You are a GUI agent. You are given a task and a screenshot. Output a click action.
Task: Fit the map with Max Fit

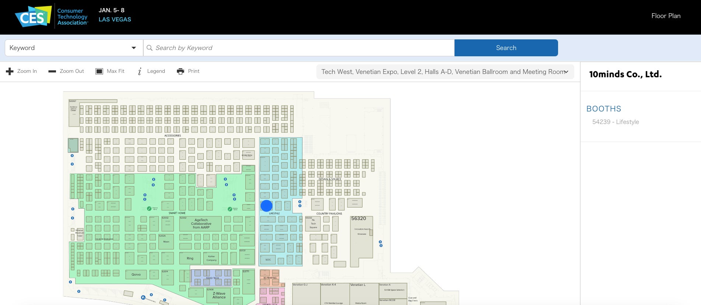tap(110, 71)
